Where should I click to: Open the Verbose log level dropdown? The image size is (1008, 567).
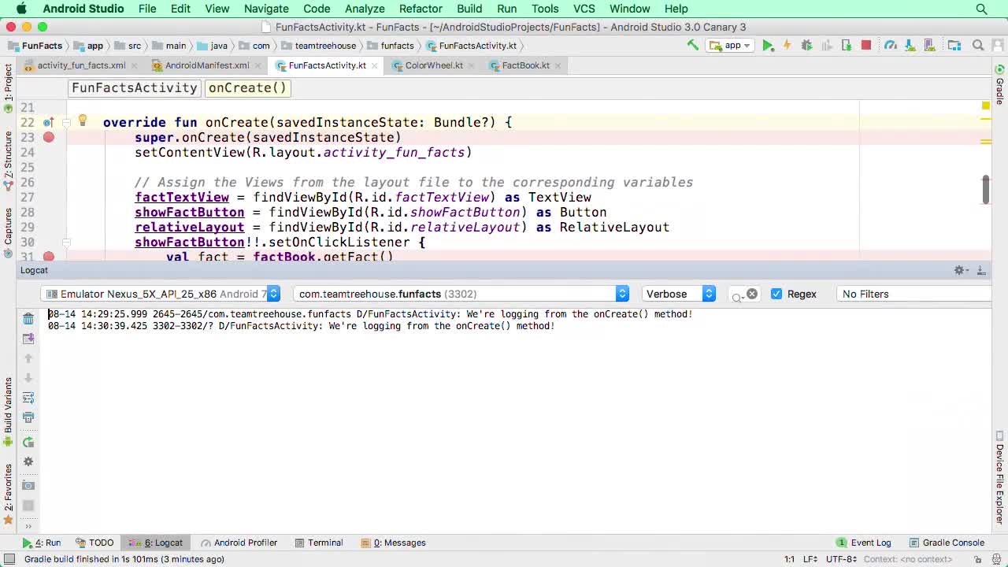click(x=679, y=294)
